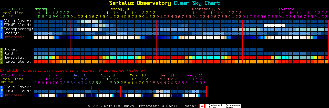Image resolution: width=329 pixels, height=108 pixels.
Task: Click the Smoke row label
Action: tap(10, 49)
